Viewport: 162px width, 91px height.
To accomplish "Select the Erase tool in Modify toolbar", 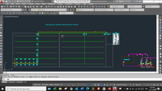I will (160, 17).
